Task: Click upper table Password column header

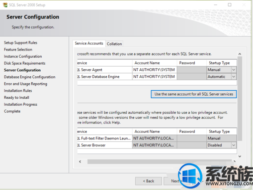Action: 192,63
